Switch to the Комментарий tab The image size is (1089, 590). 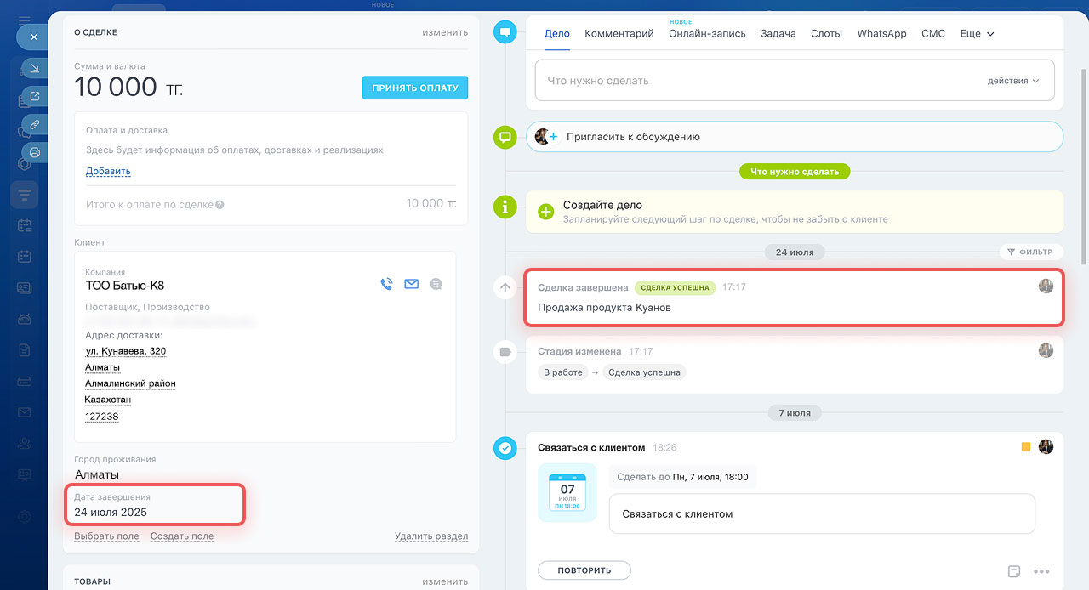click(x=619, y=34)
